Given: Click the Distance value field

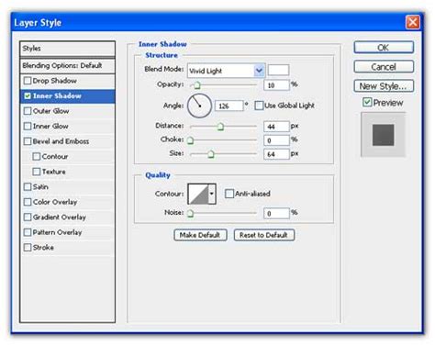Looking at the screenshot, I should [x=276, y=127].
